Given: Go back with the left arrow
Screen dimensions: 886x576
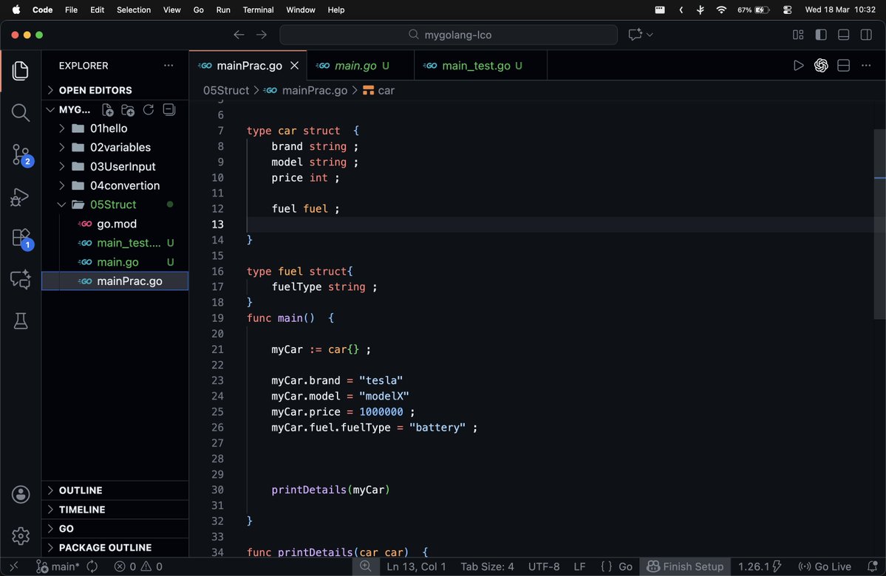Looking at the screenshot, I should [x=239, y=35].
